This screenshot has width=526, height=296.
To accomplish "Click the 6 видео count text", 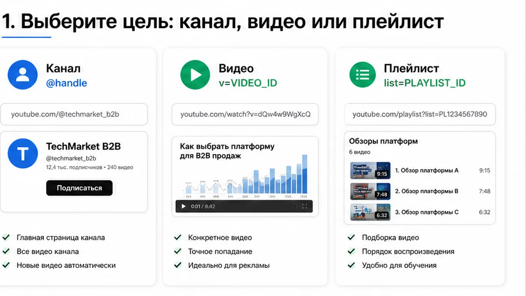I will [360, 152].
